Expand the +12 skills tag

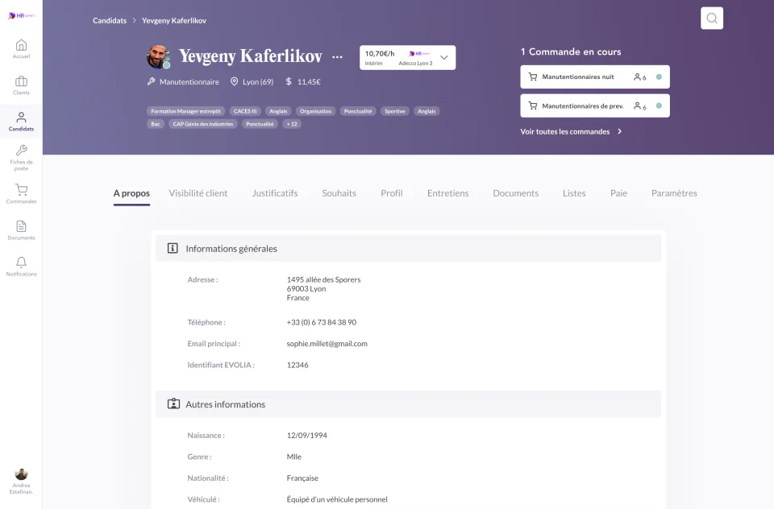click(291, 123)
